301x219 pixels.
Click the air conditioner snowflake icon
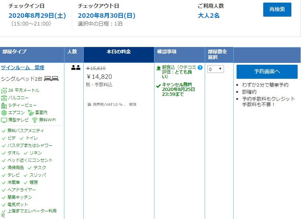pyautogui.click(x=4, y=112)
